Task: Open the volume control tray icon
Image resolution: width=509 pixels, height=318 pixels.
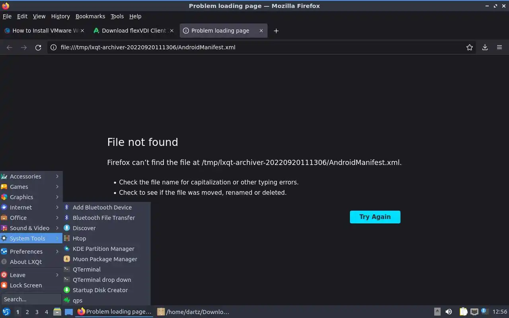Action: point(449,312)
